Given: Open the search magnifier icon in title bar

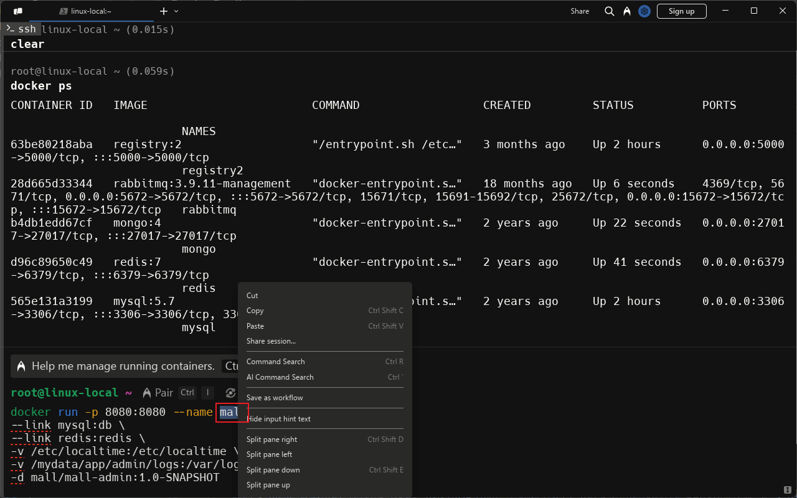Looking at the screenshot, I should (x=610, y=11).
